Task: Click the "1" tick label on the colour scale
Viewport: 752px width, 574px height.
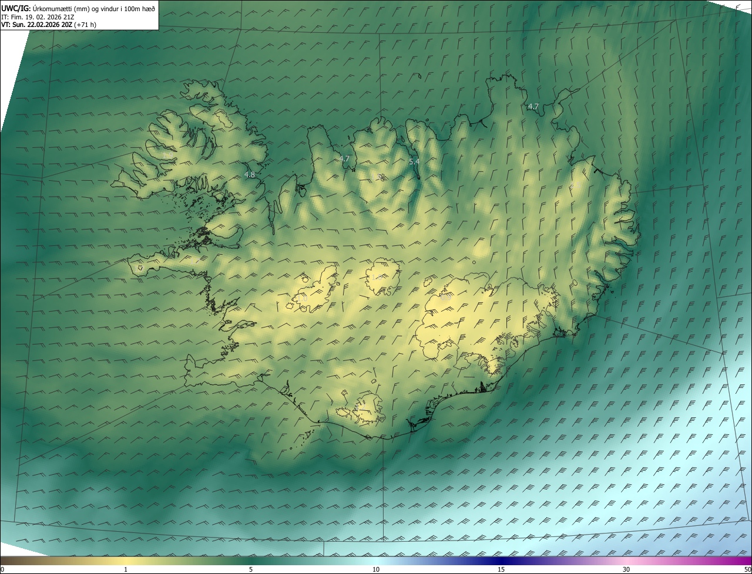Action: coord(126,569)
